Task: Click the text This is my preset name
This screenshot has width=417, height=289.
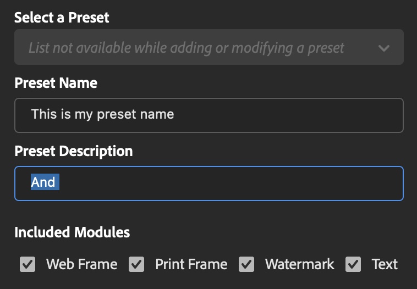Action: [x=102, y=114]
